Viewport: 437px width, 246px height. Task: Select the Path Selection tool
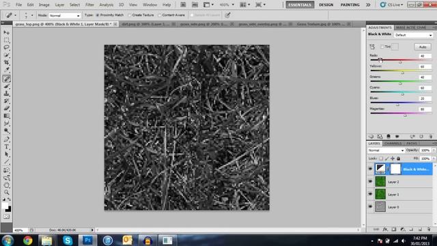tap(6, 154)
